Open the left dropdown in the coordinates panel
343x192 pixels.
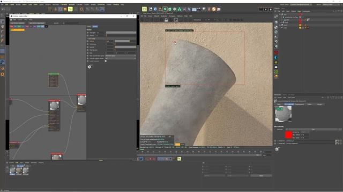click(x=214, y=175)
